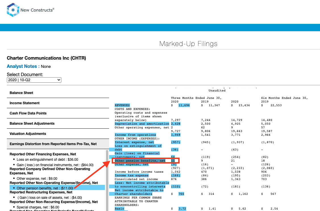Click the subtotal value (927)

click(176, 168)
